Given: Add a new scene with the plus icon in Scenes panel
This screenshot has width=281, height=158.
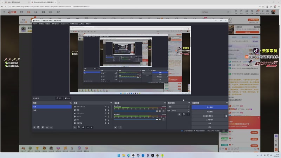Looking at the screenshot, I should (x=34, y=127).
